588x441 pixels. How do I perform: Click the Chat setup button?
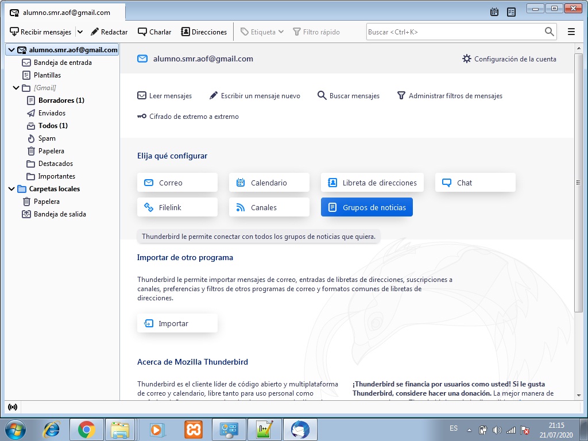(475, 183)
